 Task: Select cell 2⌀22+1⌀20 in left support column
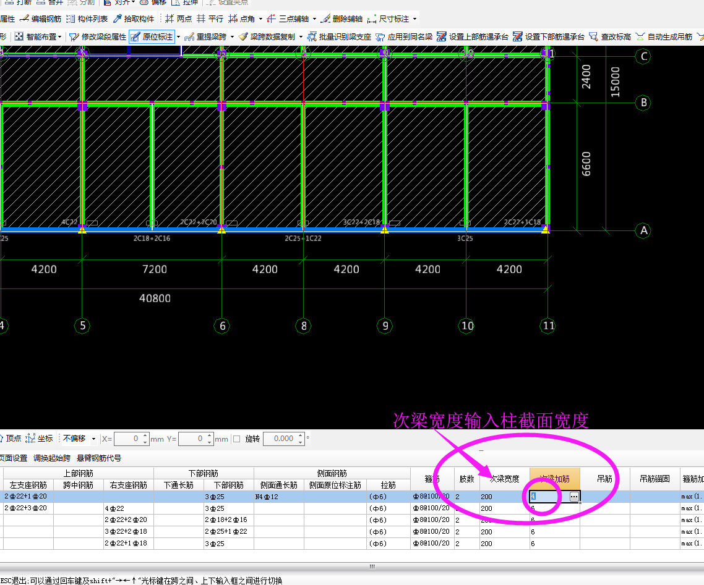point(28,496)
